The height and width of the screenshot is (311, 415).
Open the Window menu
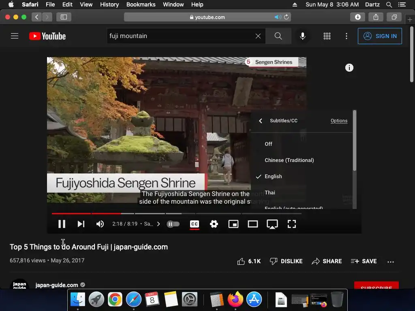(x=173, y=4)
